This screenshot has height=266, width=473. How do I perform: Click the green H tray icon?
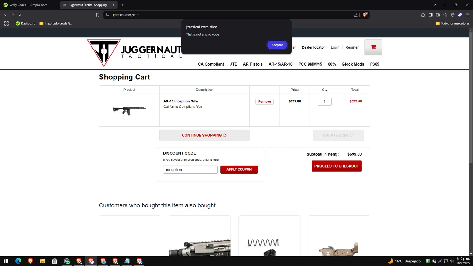pos(428,261)
